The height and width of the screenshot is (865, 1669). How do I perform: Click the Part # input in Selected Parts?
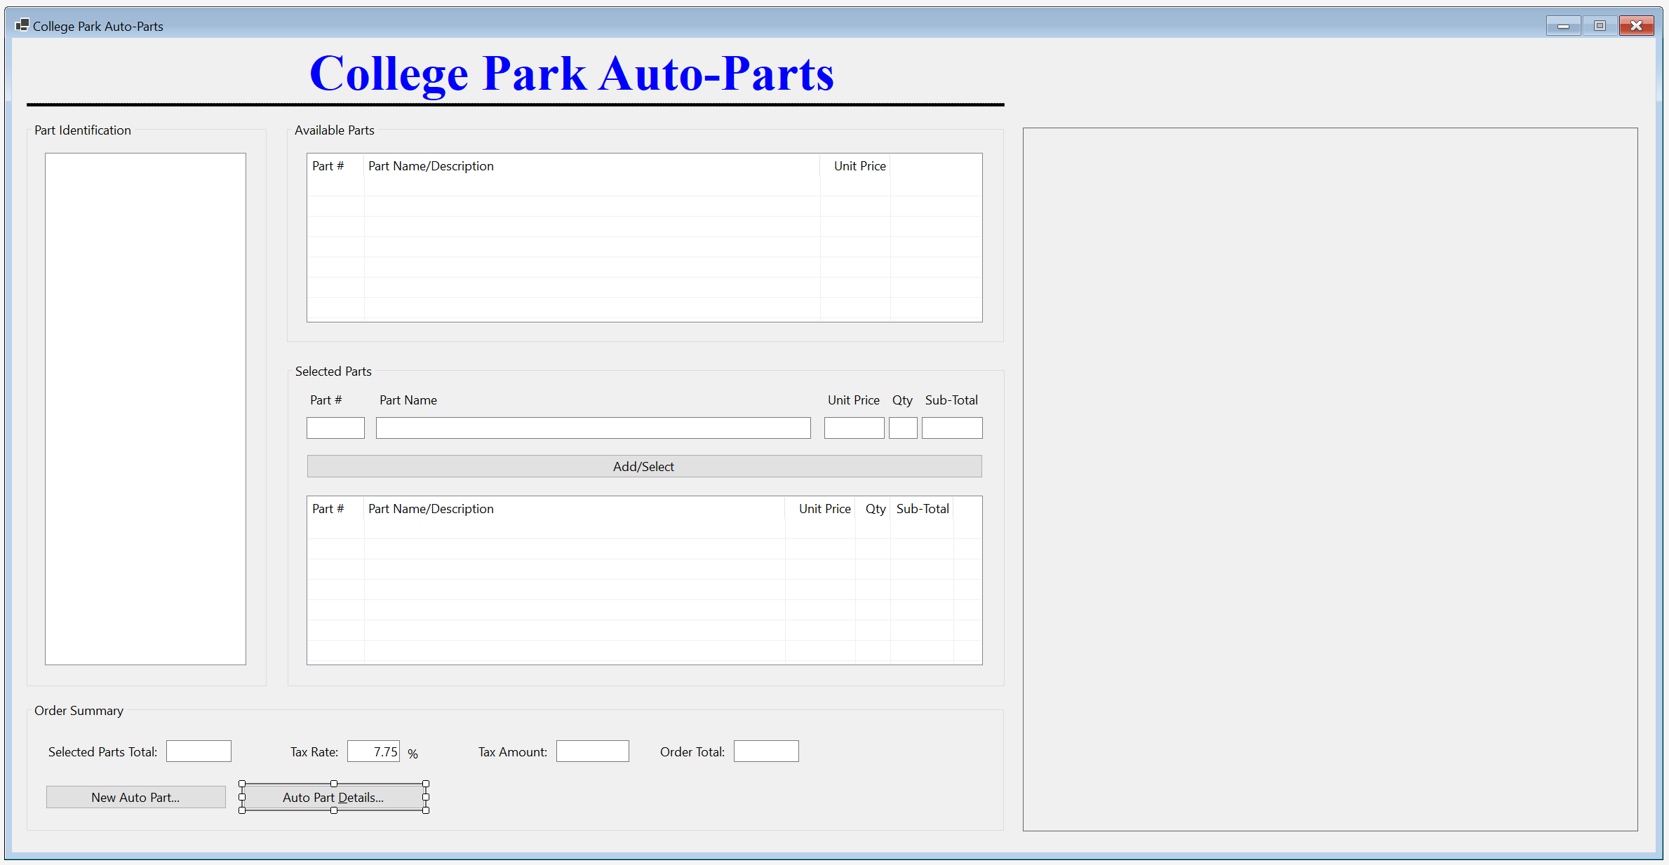tap(335, 428)
